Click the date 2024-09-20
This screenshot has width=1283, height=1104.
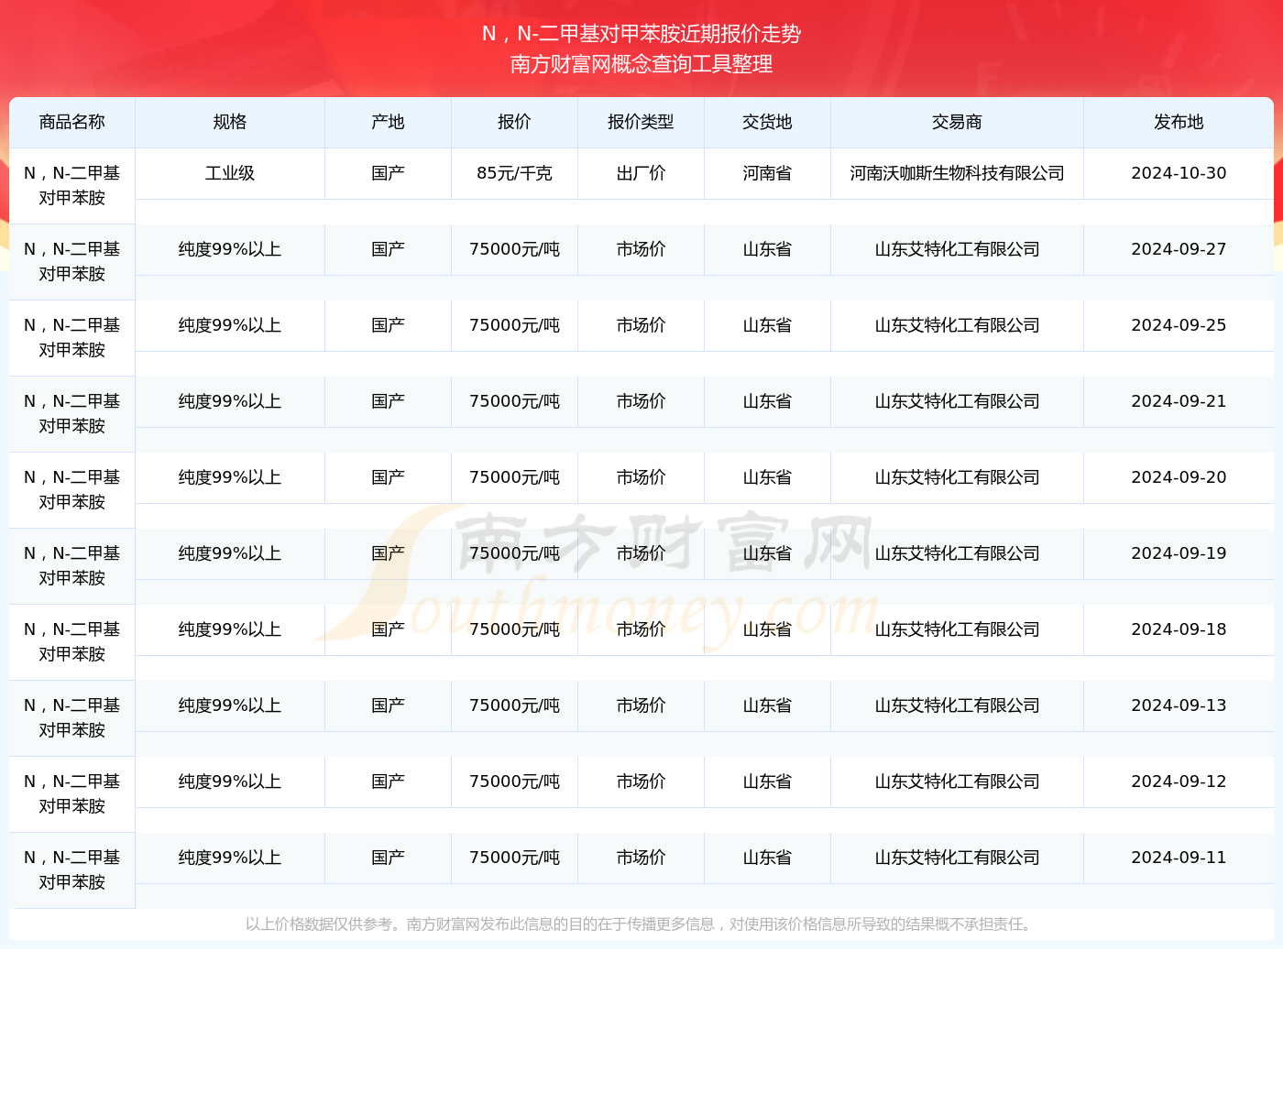coord(1179,477)
